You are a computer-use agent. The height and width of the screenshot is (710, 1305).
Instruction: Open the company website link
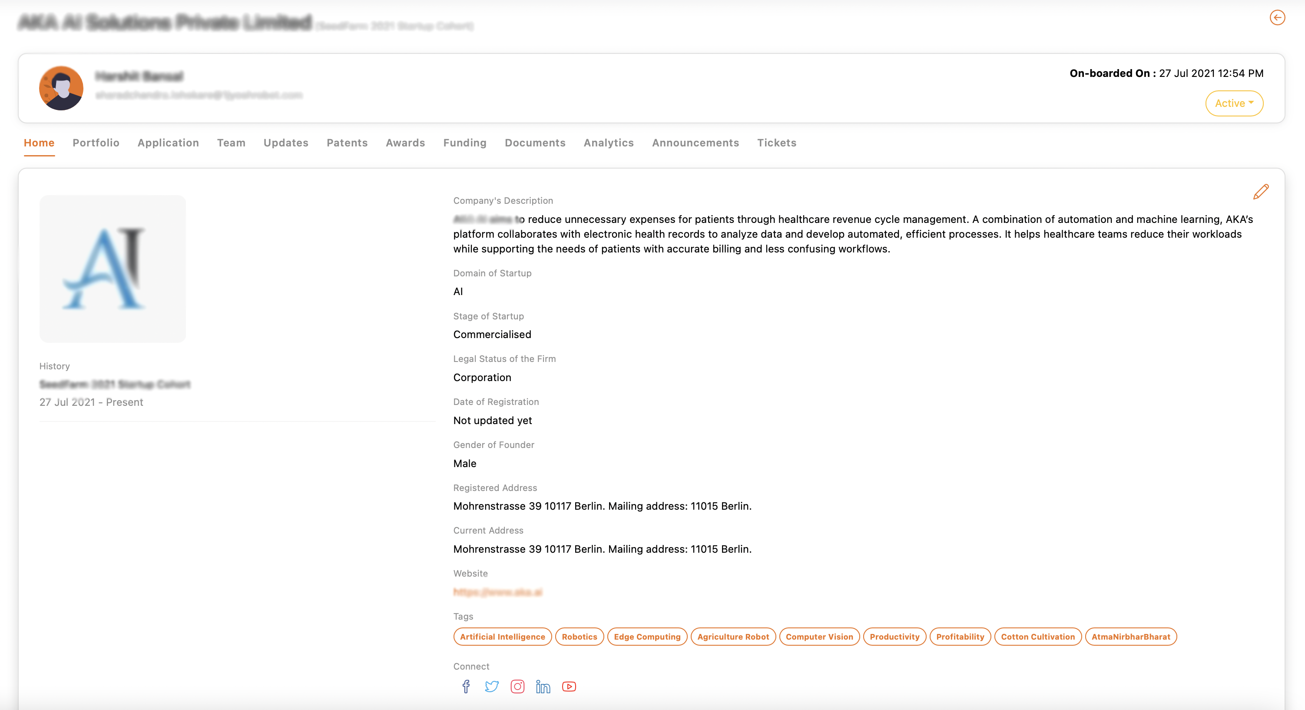497,592
